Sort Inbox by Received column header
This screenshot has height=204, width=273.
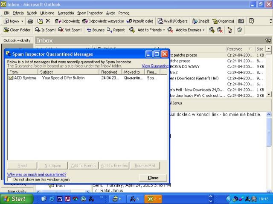pyautogui.click(x=241, y=49)
